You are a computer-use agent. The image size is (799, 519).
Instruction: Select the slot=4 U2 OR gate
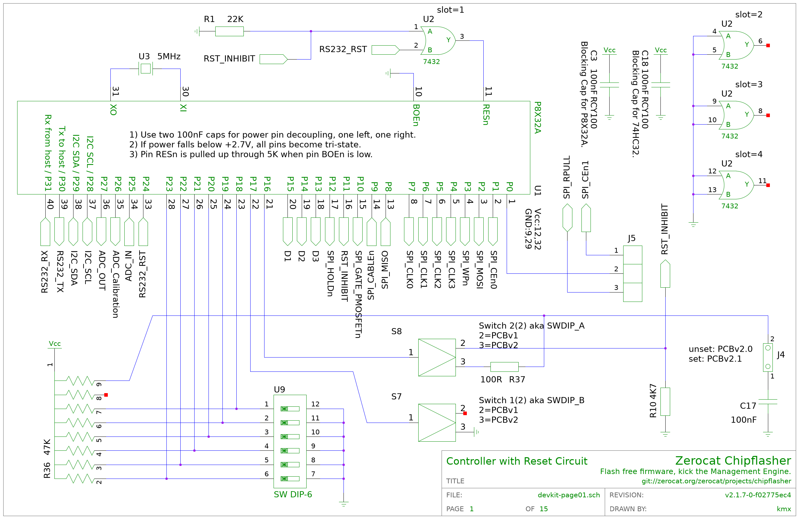[x=737, y=185]
